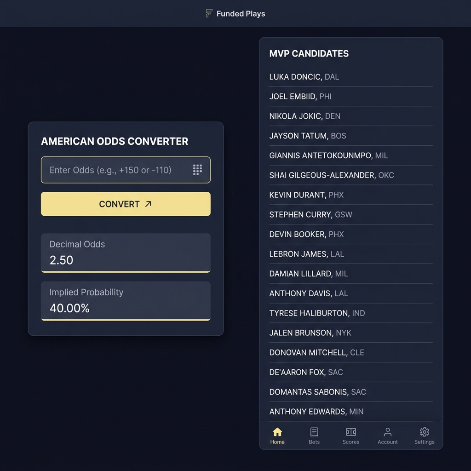Select Giannis Antetokounmpo, MIL row
This screenshot has width=471, height=471.
coord(351,155)
